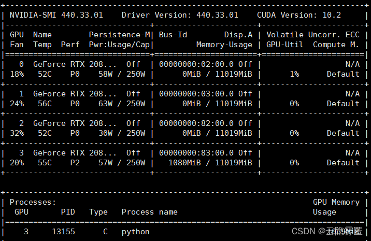Screen dimensions: 371x241
Task: Click the 30W / 250W power value
Action: [x=122, y=133]
